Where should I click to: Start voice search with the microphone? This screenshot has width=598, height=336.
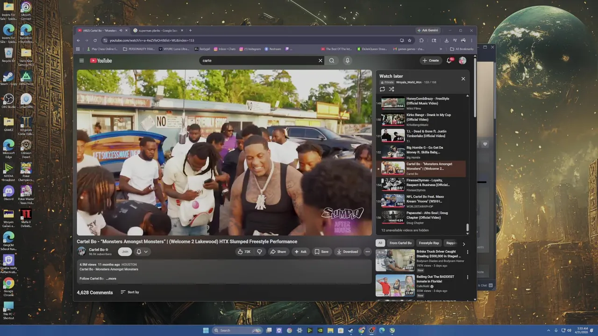347,61
